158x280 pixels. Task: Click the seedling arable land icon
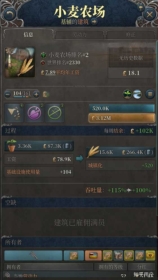(x=127, y=94)
